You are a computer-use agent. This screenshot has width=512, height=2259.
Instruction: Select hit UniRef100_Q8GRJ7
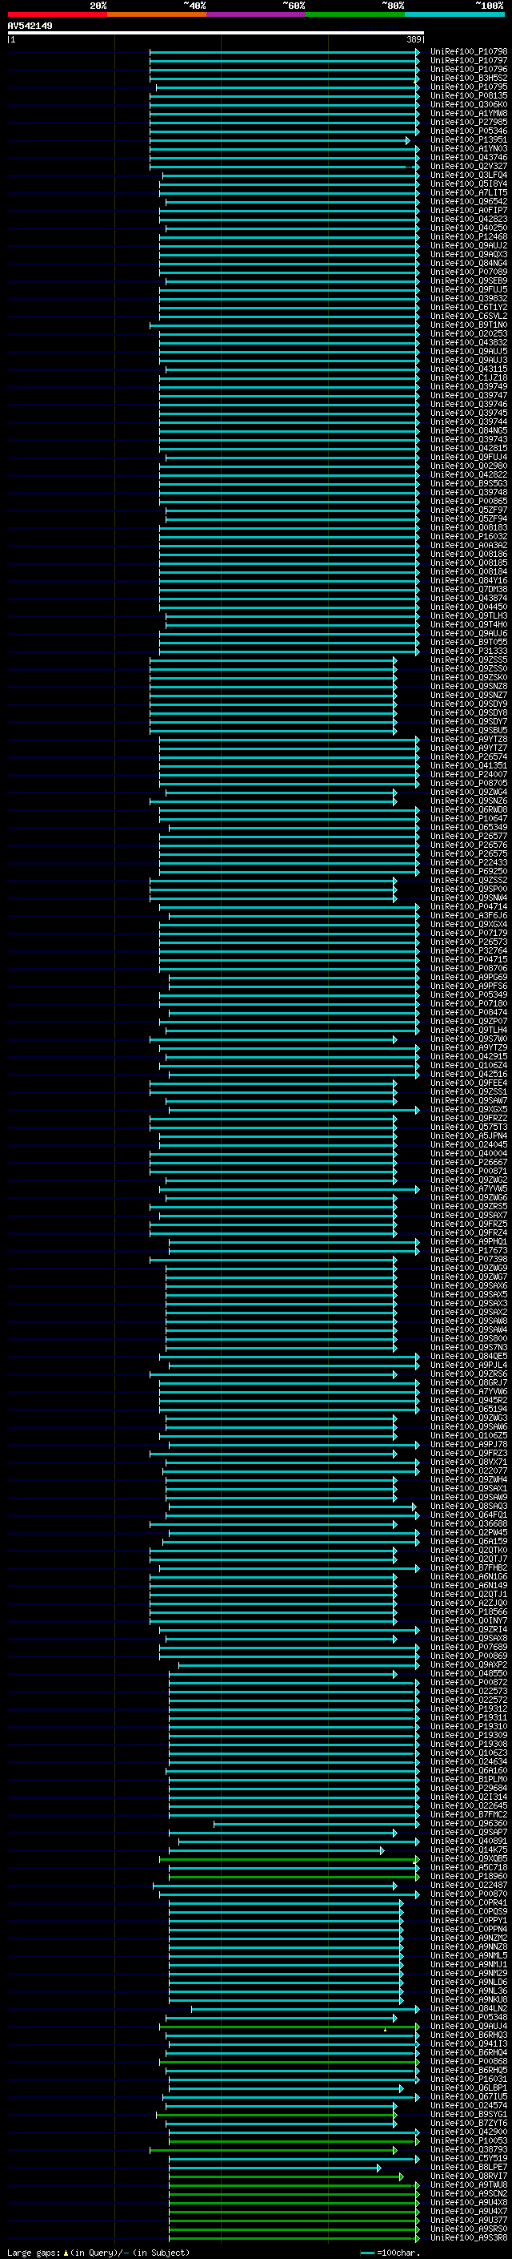pos(468,1383)
